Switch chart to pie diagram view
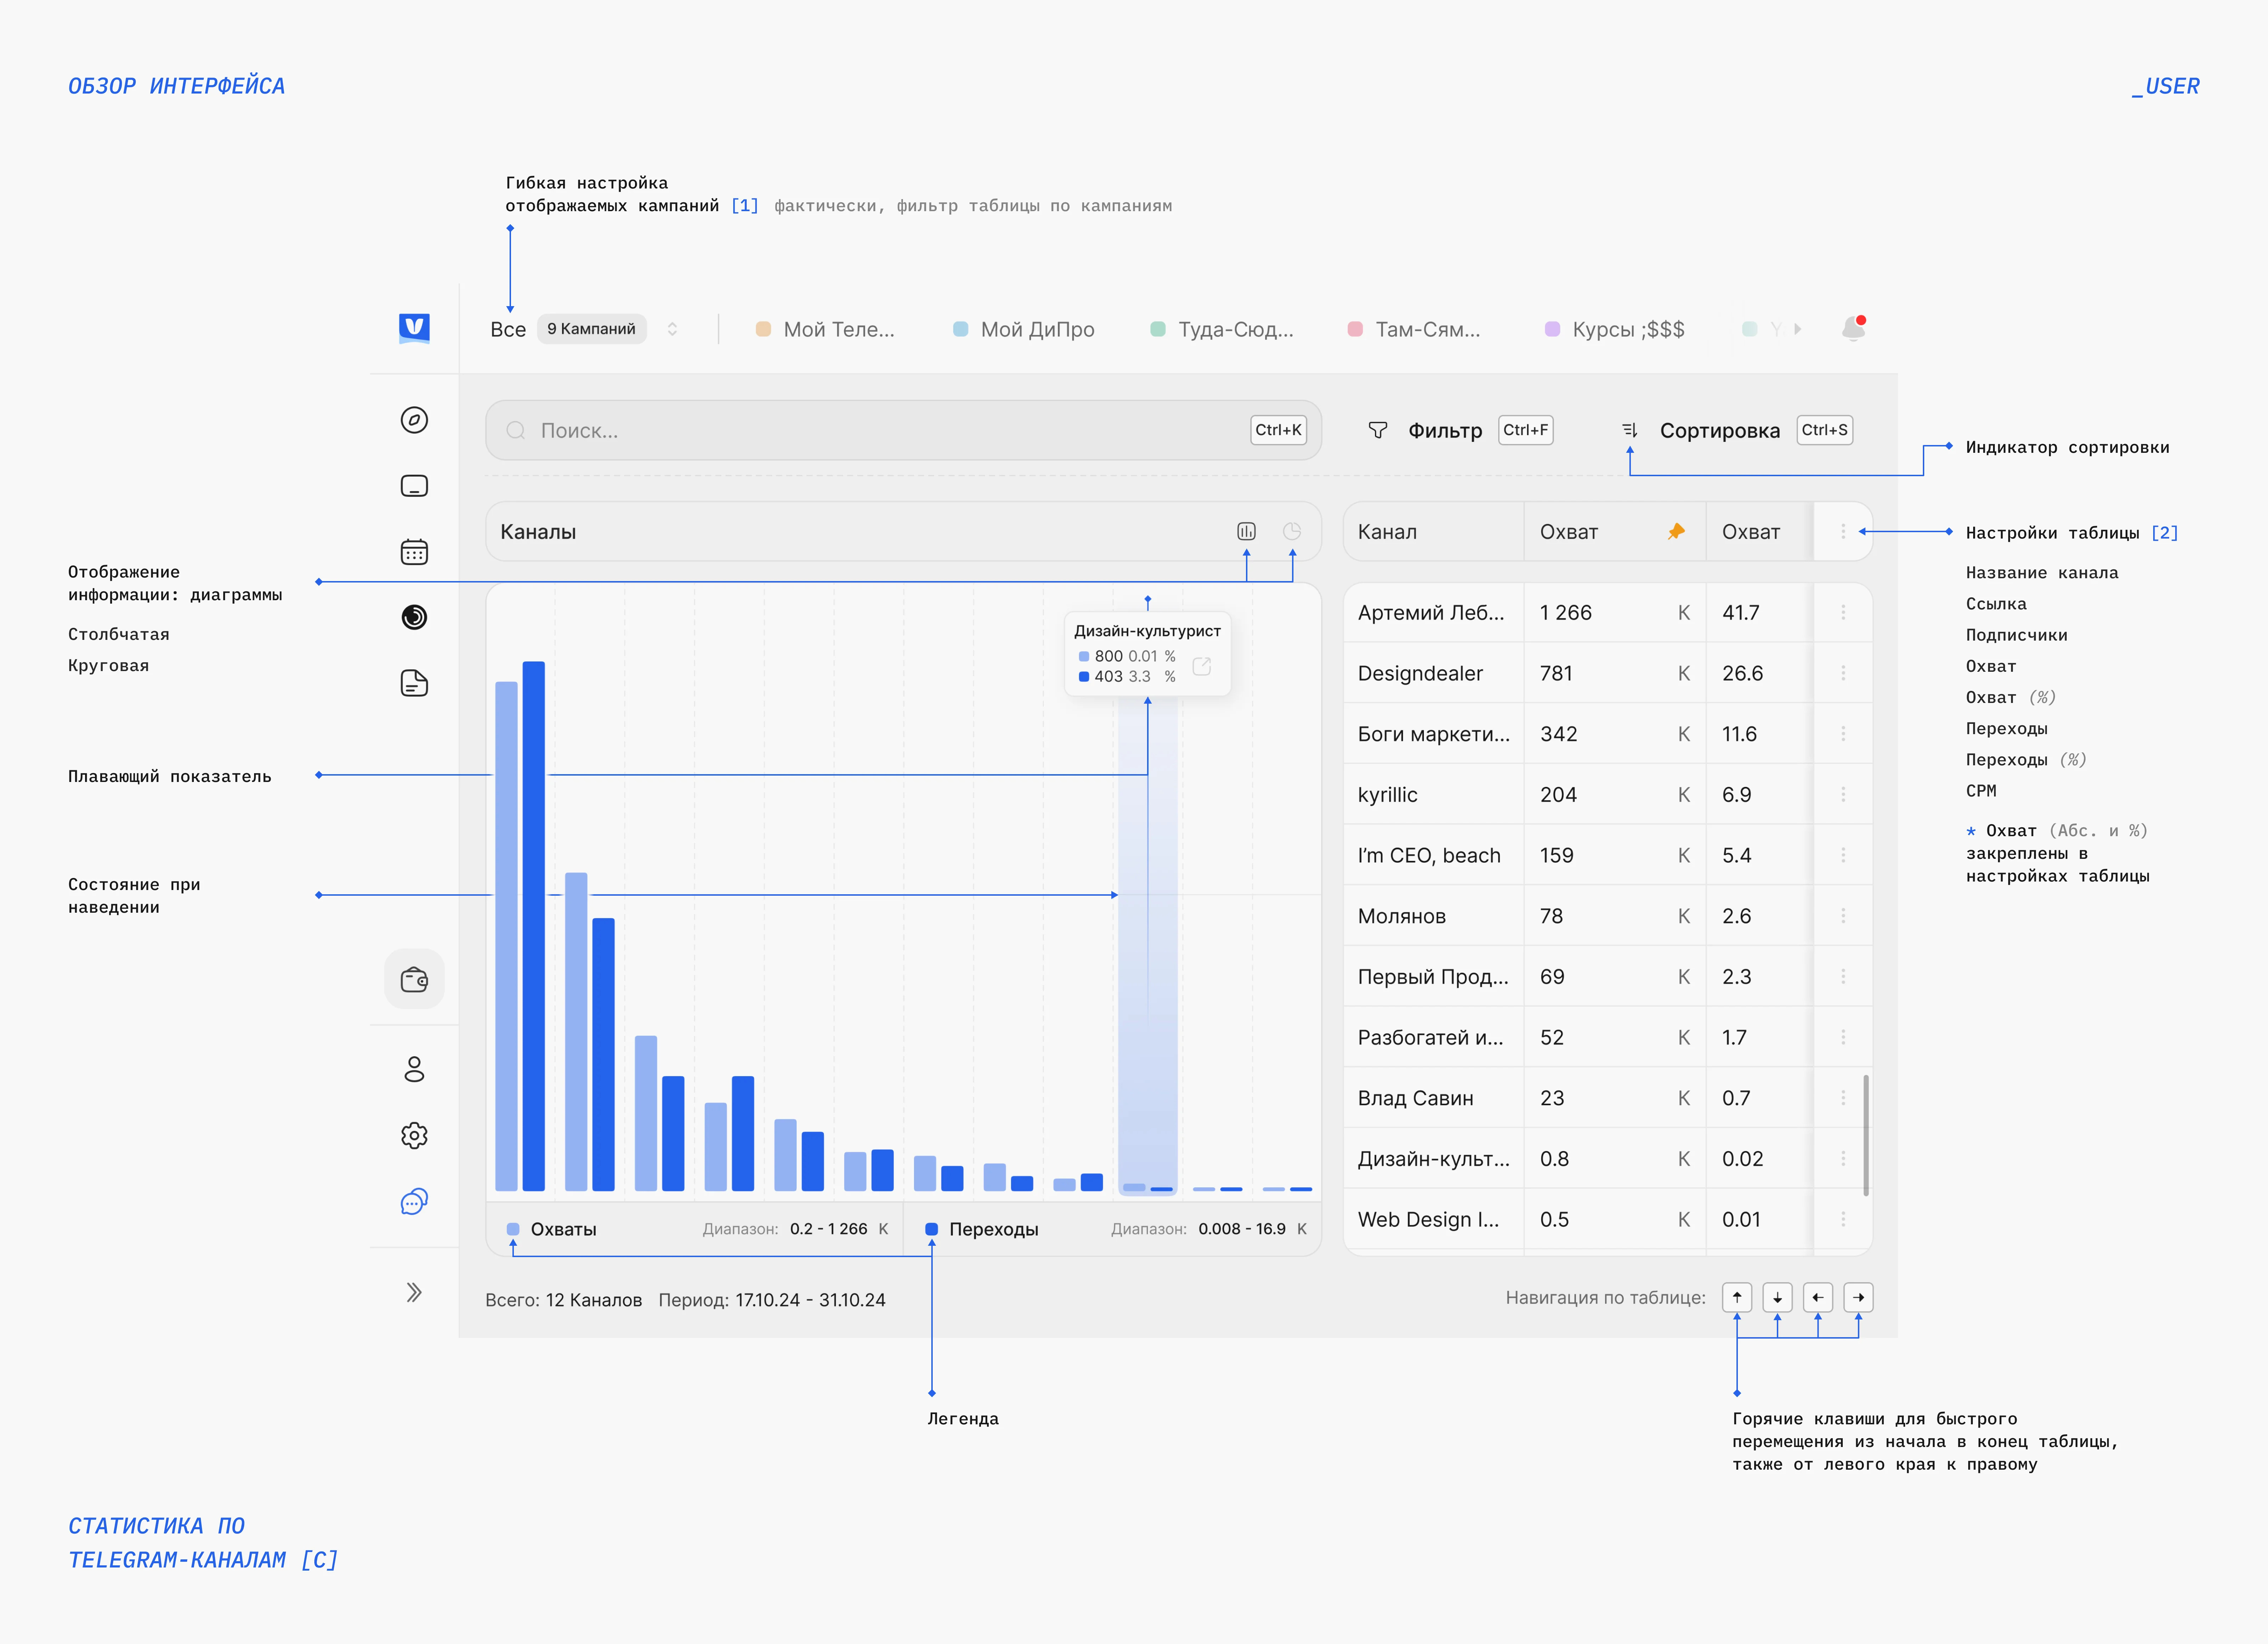Image resolution: width=2268 pixels, height=1644 pixels. 1292,531
